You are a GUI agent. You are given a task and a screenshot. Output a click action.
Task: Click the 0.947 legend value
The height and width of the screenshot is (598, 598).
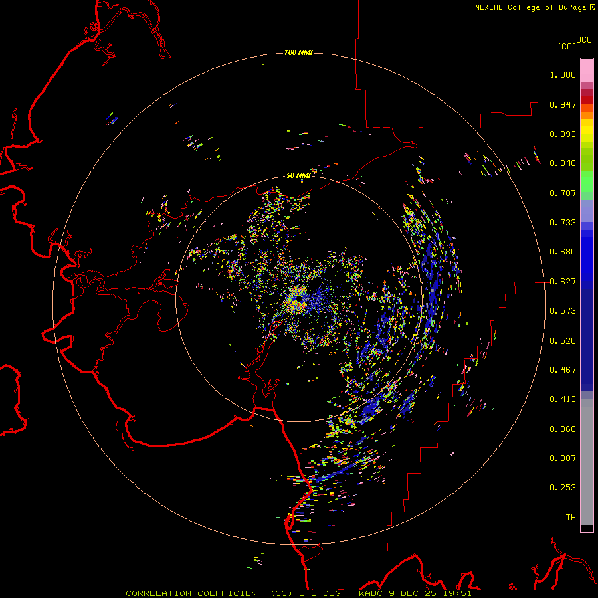coord(563,104)
